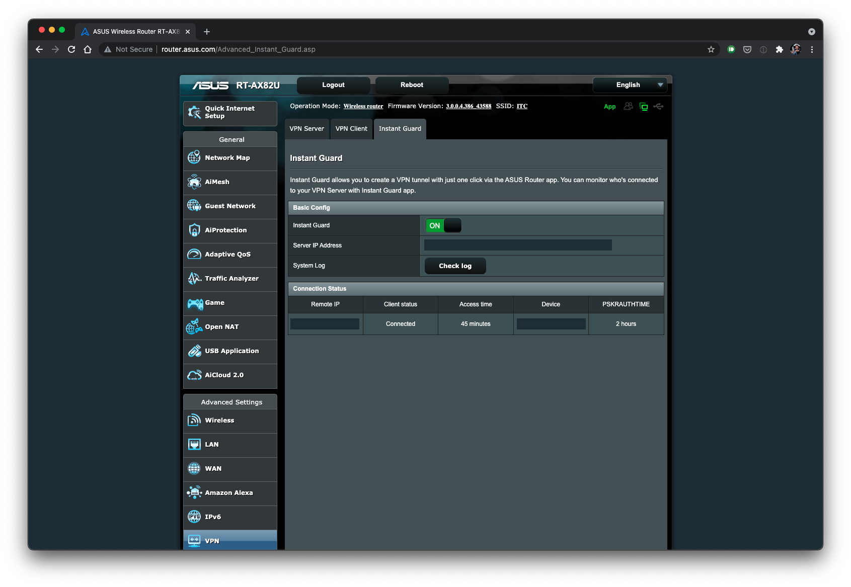Click the 2 hours PSKRAUTHTIME cell
851x587 pixels.
(626, 324)
